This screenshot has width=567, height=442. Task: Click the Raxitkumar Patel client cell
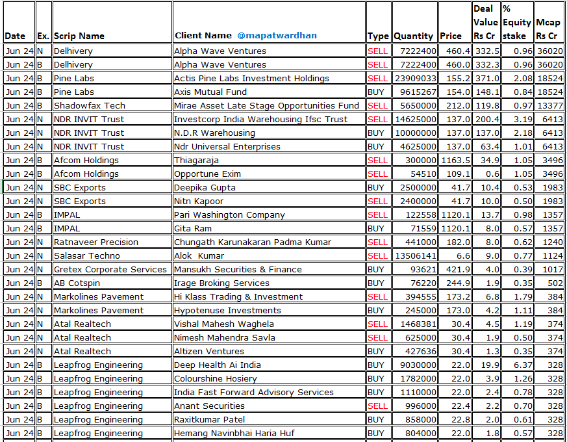click(269, 419)
